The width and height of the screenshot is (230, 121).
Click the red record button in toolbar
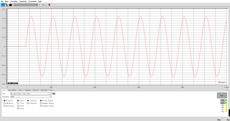click(x=49, y=5)
